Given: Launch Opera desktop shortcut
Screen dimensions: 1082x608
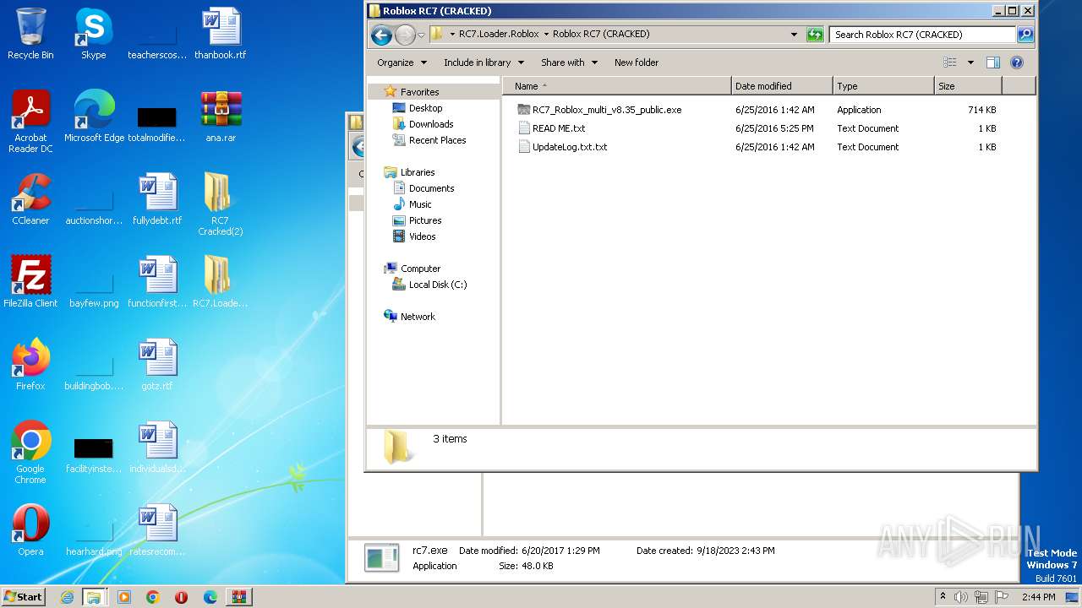Looking at the screenshot, I should [x=30, y=530].
